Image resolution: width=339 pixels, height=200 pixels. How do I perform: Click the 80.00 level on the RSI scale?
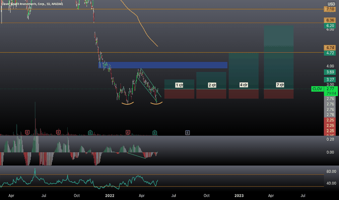(331, 172)
